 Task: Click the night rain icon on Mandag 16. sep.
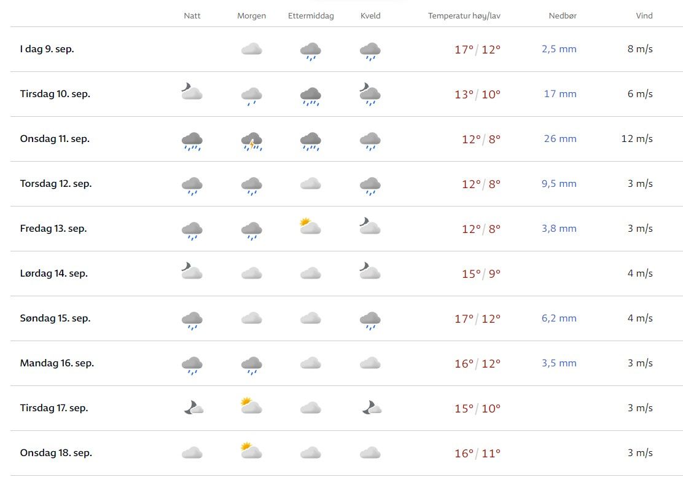point(192,365)
